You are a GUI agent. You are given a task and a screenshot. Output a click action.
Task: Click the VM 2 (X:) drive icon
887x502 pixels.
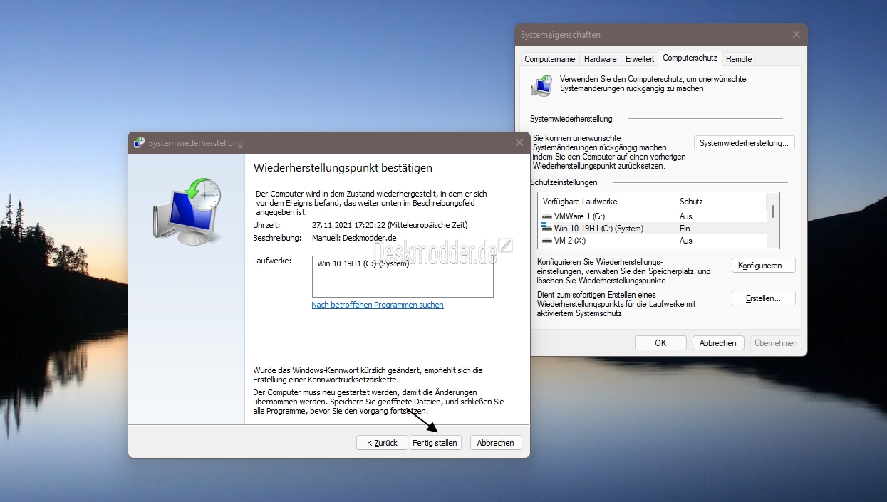coord(547,241)
